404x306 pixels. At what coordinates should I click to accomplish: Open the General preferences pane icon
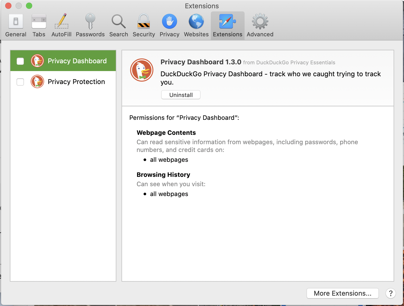pos(16,21)
